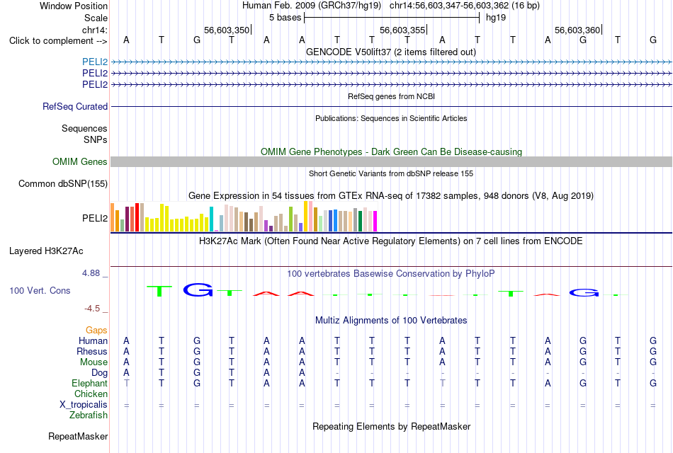Open the RefSeq Curated track label
Viewport: 673px width, 453px height.
[x=74, y=106]
